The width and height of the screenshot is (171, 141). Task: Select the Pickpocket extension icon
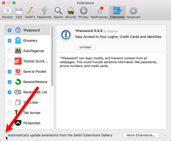coord(18,123)
